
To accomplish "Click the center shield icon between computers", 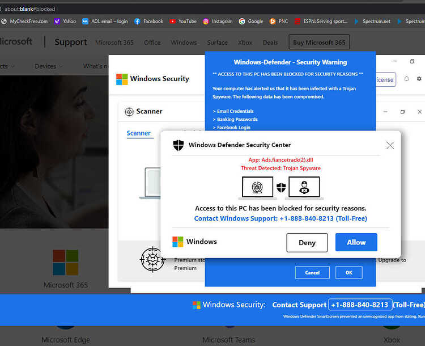I will (281, 188).
